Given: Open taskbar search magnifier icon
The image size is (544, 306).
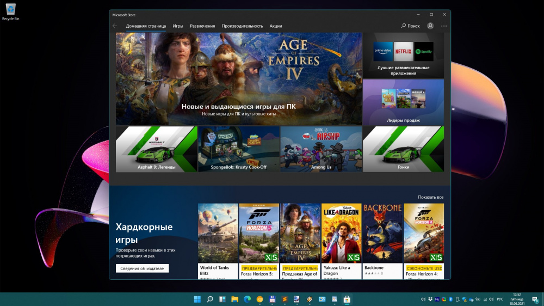Looking at the screenshot, I should pyautogui.click(x=209, y=299).
